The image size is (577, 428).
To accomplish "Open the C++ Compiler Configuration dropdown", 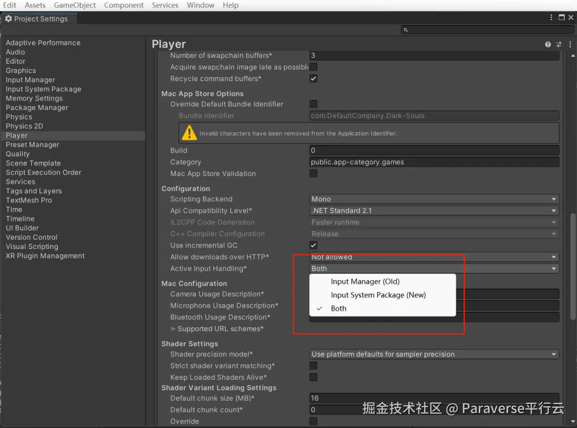I will coord(434,234).
